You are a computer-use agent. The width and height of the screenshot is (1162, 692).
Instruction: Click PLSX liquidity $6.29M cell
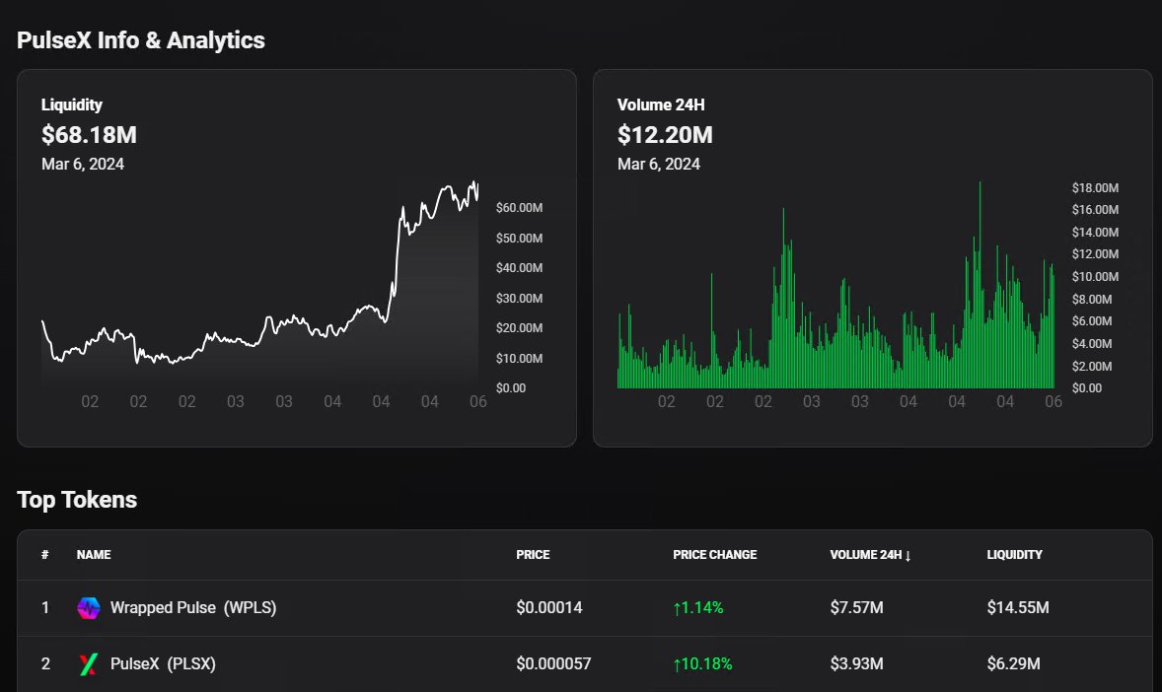(1014, 663)
